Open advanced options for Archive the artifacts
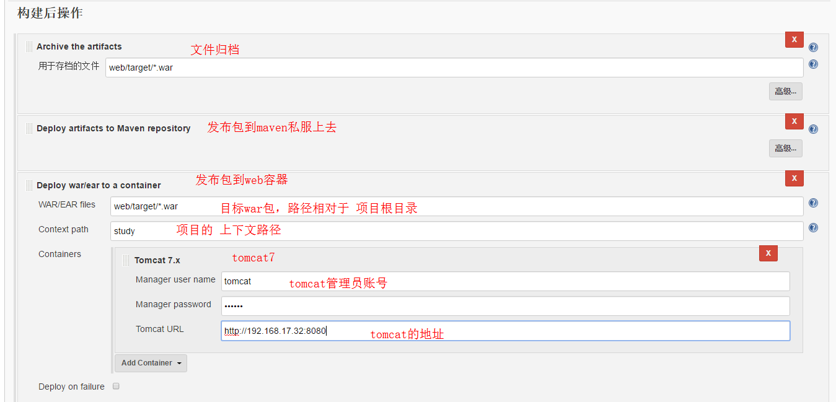 click(786, 92)
